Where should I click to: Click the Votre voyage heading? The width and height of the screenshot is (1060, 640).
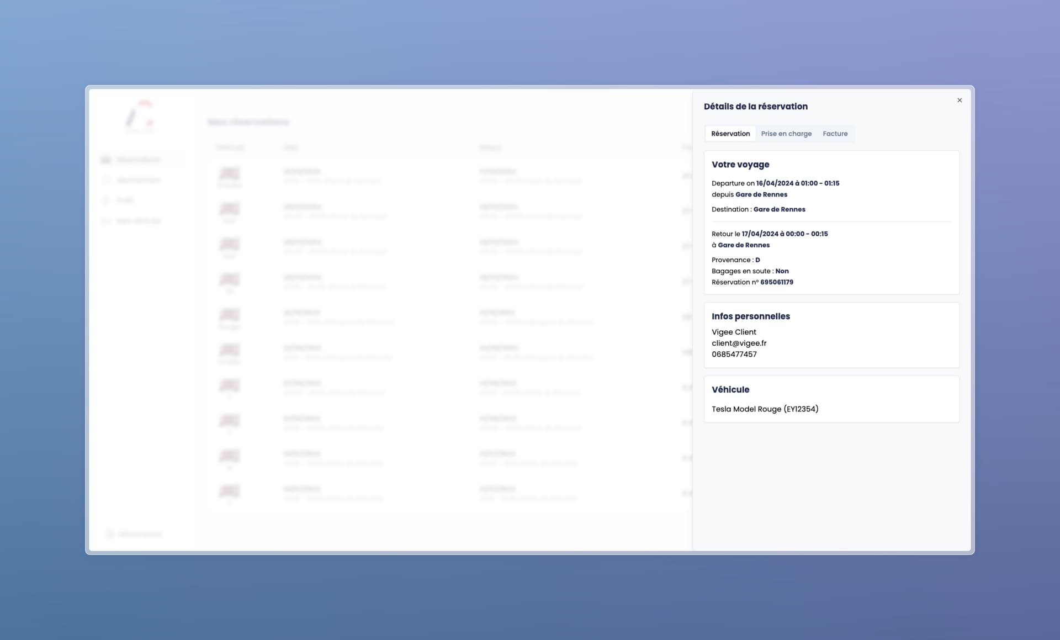(740, 165)
